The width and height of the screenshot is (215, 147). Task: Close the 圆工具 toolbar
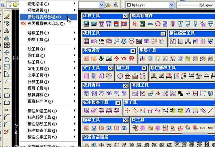144,68
